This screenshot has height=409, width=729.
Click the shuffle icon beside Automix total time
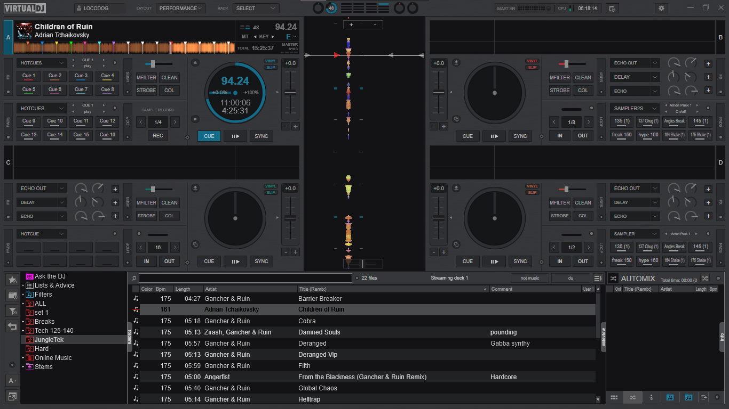tap(704, 279)
